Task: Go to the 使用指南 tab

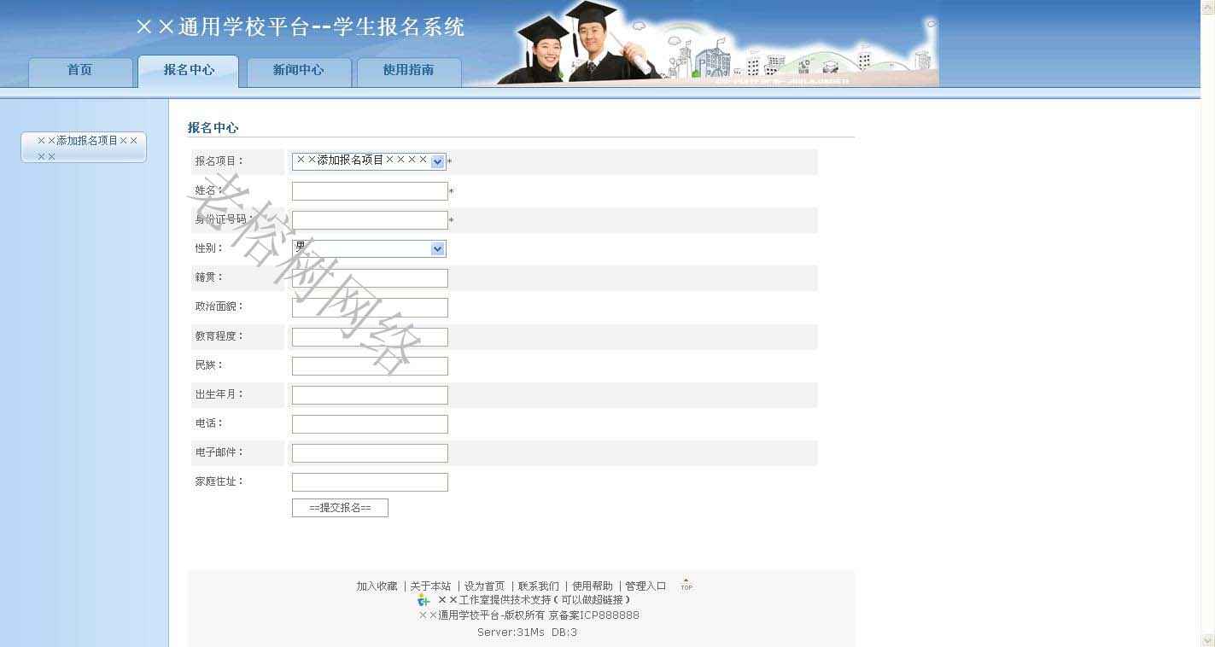Action: [x=409, y=71]
